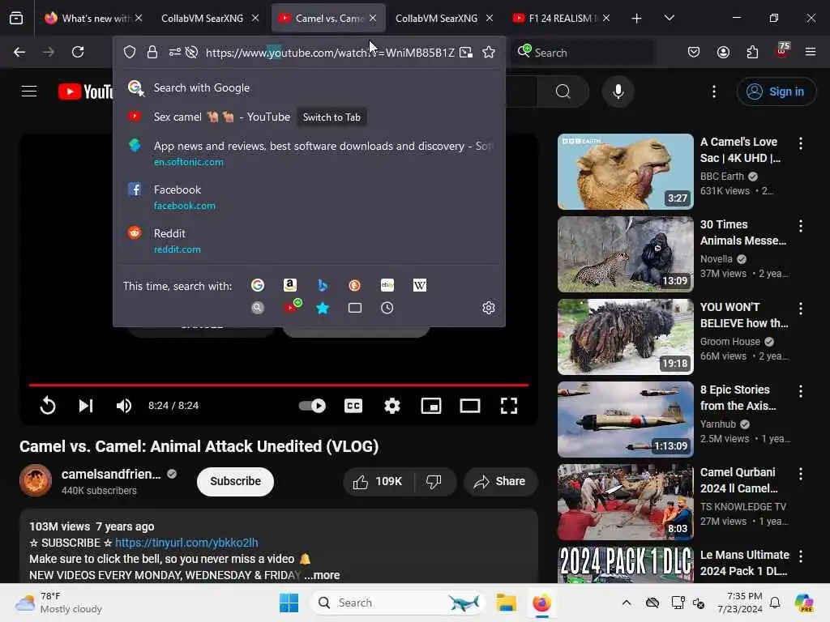Go back to the previous page
This screenshot has width=830, height=622.
tap(19, 52)
